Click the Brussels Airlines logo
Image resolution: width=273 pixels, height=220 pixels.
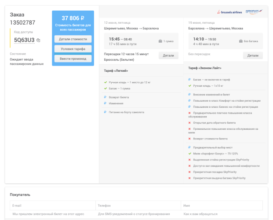(x=230, y=12)
